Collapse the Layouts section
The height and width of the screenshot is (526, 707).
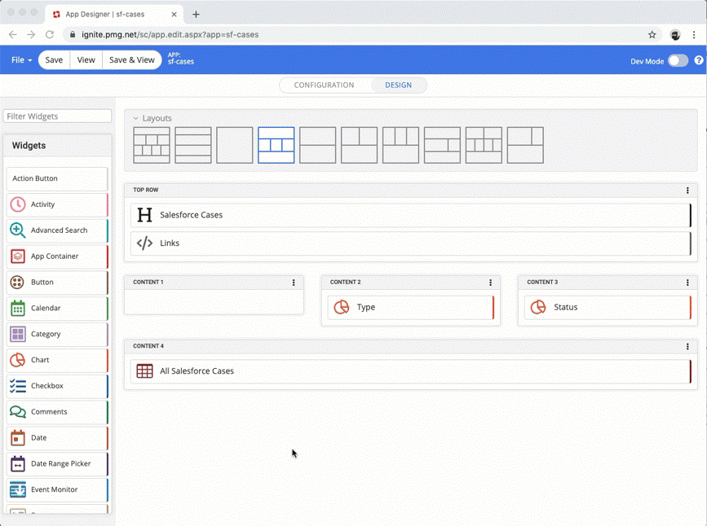click(x=135, y=118)
